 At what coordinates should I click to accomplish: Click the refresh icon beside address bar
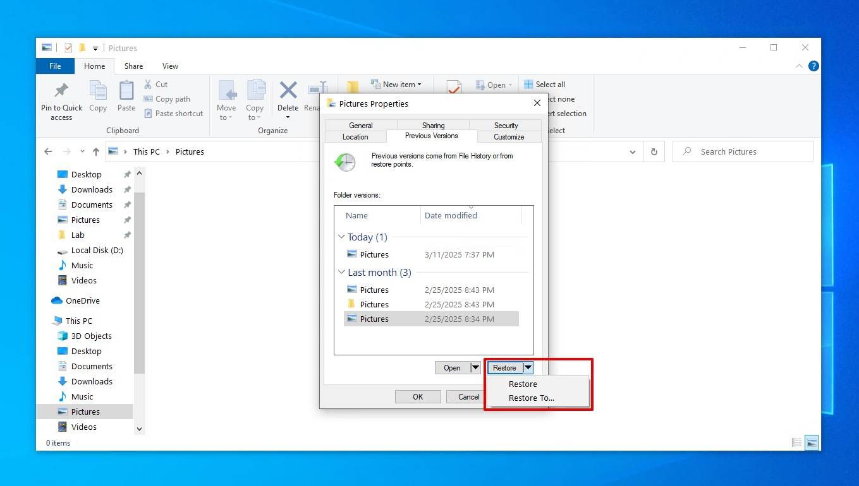click(x=654, y=151)
